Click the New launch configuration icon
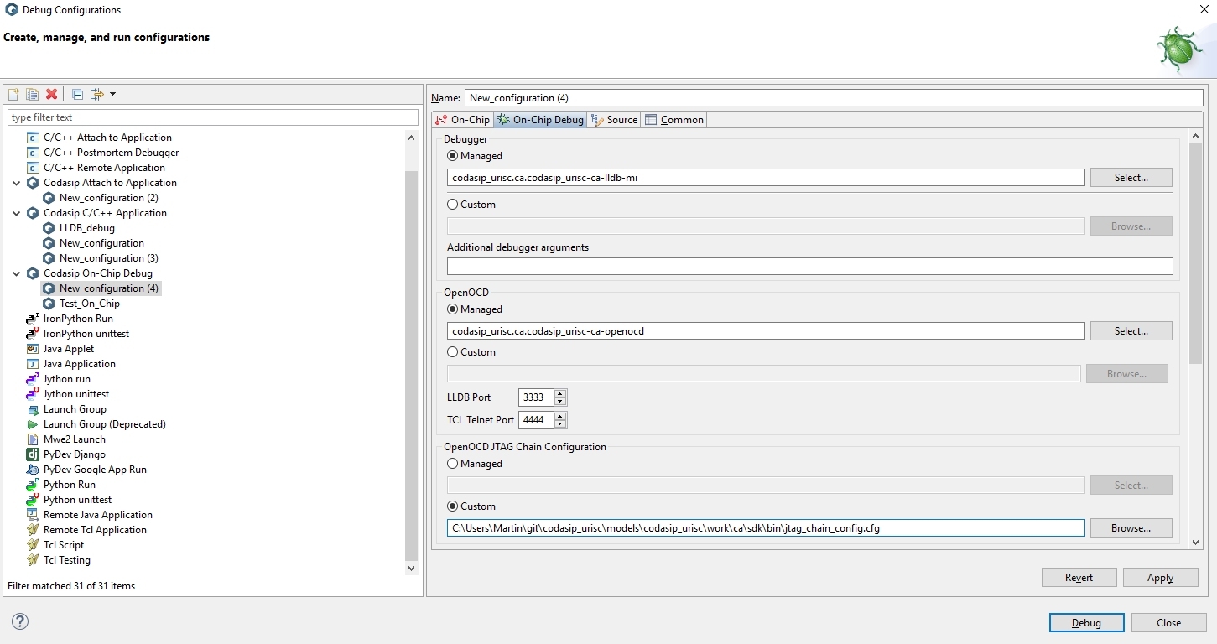Image resolution: width=1217 pixels, height=644 pixels. 13,95
